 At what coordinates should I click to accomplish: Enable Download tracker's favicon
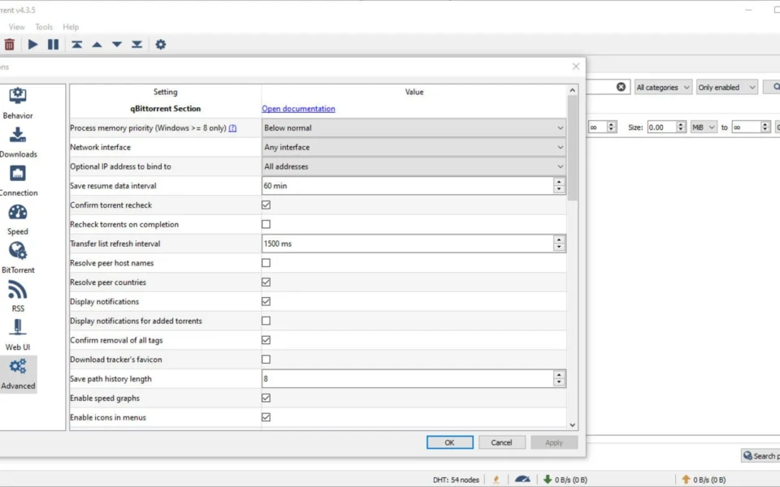(266, 360)
